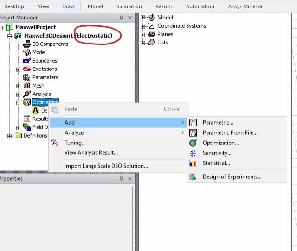This screenshot has width=297, height=251.
Task: Click the Analysis icon
Action: (27, 94)
